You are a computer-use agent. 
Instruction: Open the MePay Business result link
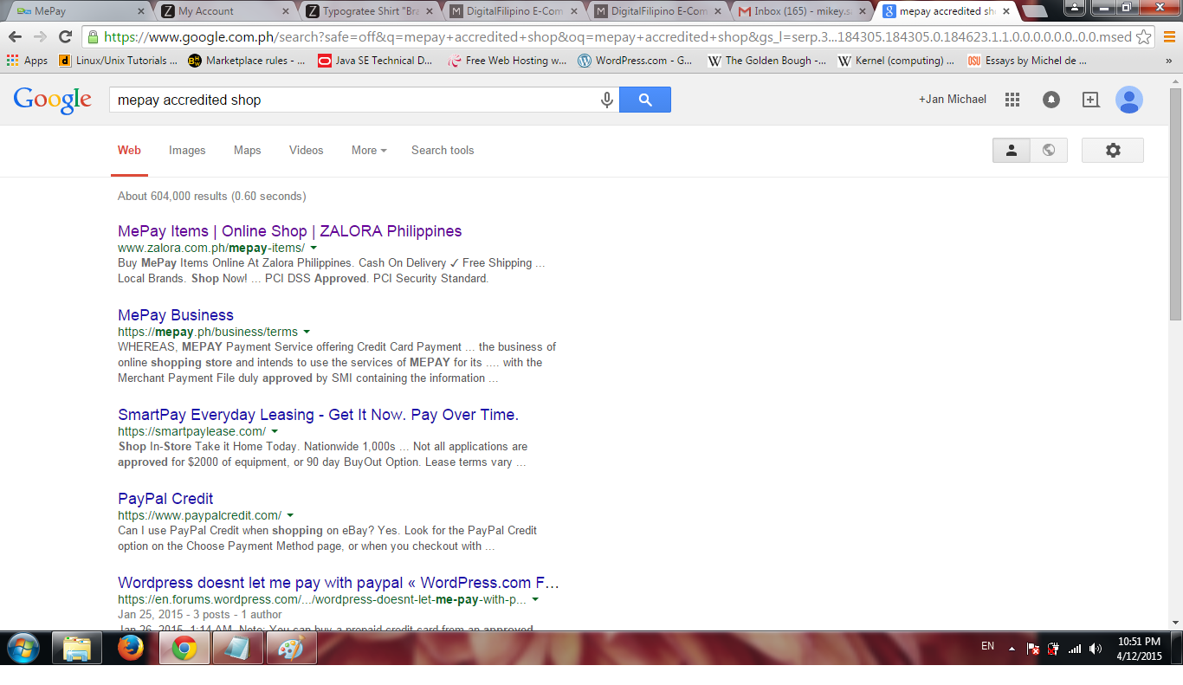pyautogui.click(x=176, y=315)
